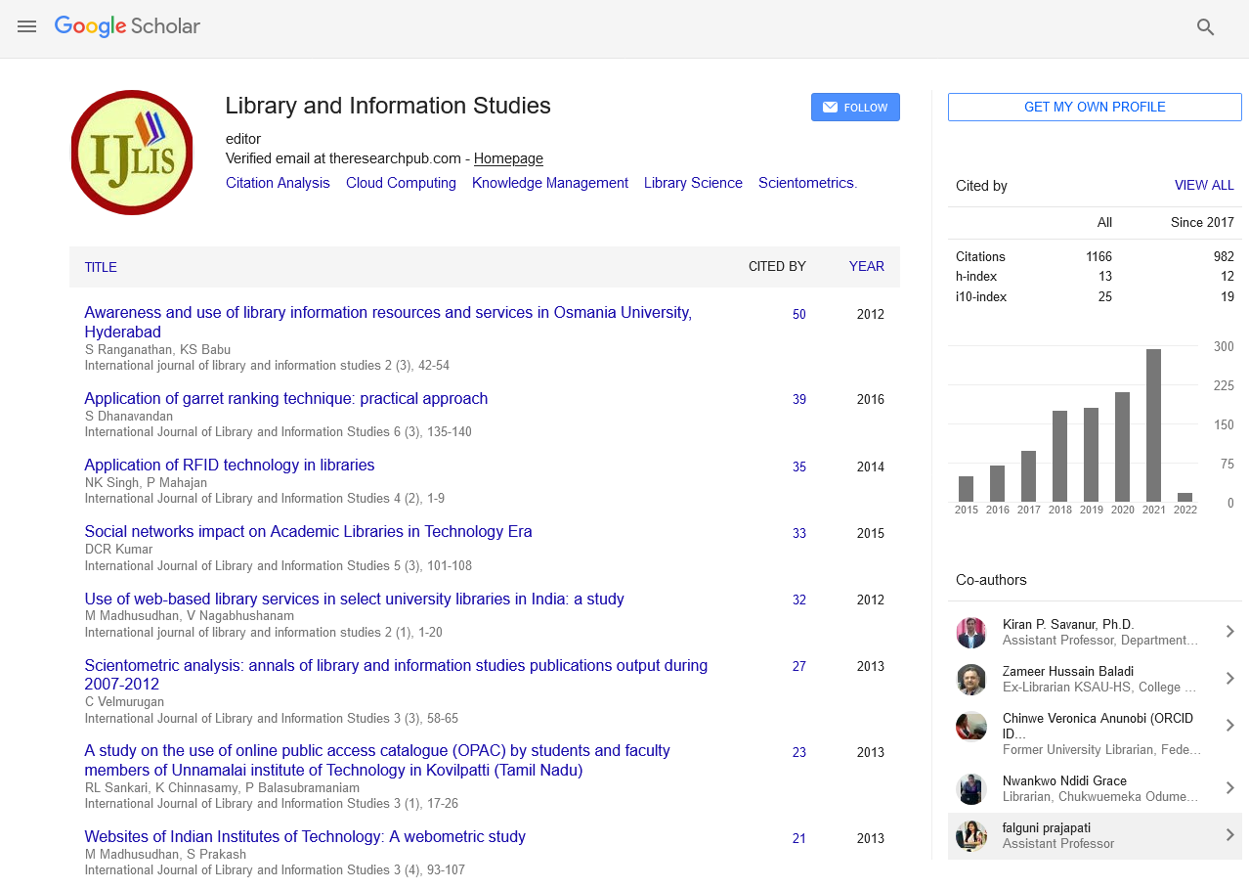Click the search magnifier icon
This screenshot has width=1249, height=889.
pos(1205,27)
